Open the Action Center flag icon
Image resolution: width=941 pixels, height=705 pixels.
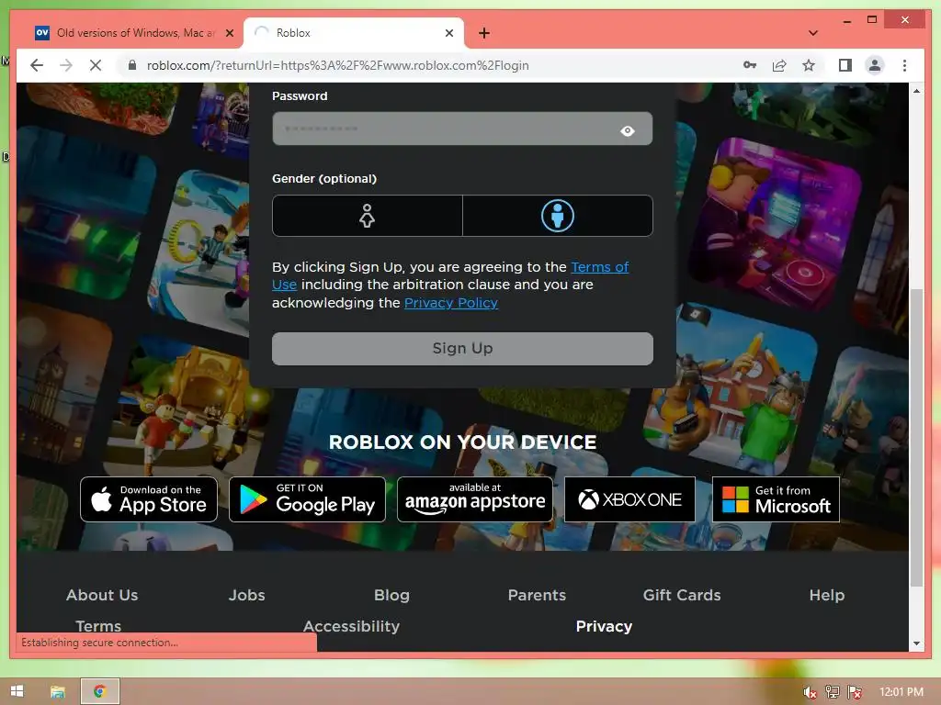(855, 692)
